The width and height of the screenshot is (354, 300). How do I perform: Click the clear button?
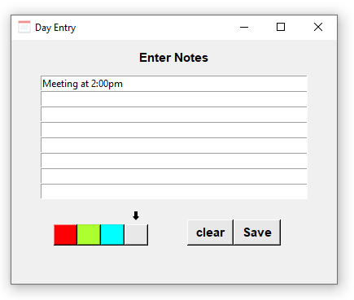tap(210, 233)
